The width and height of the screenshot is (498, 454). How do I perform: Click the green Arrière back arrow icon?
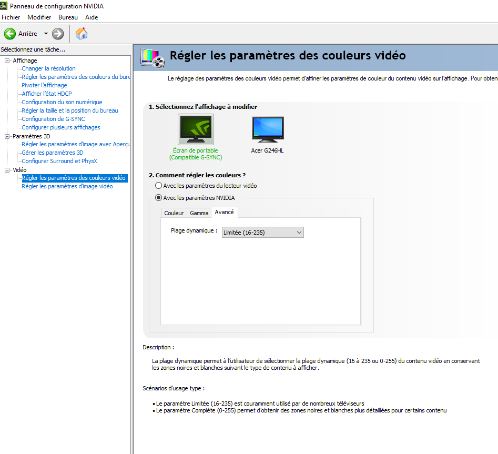pyautogui.click(x=10, y=34)
